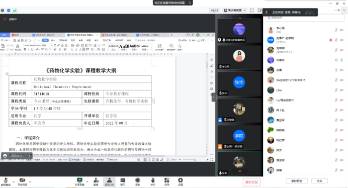Toggle muted mic for 李心雨 in list

(x=336, y=30)
